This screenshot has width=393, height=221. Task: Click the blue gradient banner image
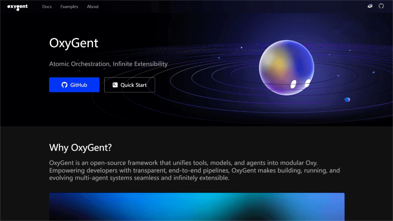196,207
